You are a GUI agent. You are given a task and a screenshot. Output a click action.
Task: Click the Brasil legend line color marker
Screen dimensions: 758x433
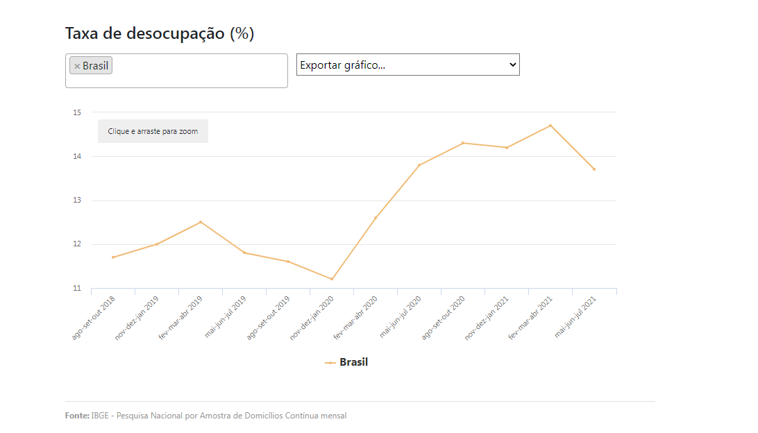point(330,363)
